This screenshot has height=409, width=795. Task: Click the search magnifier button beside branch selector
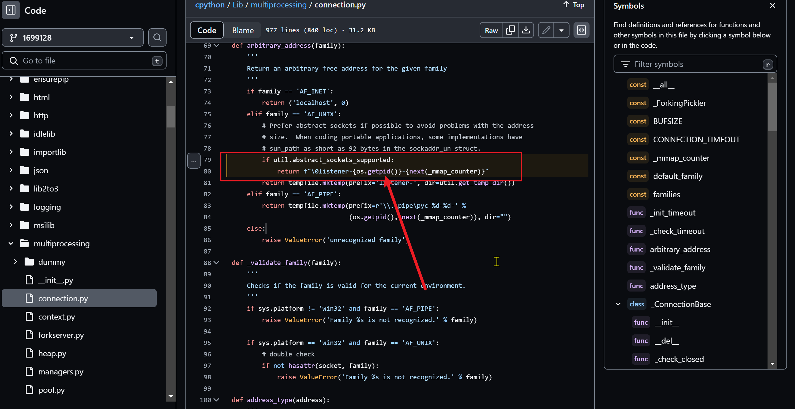157,38
